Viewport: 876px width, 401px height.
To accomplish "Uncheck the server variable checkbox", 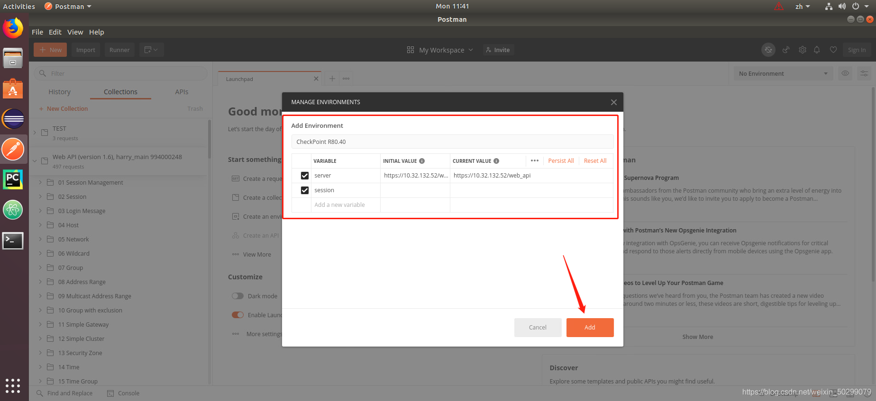I will 305,176.
